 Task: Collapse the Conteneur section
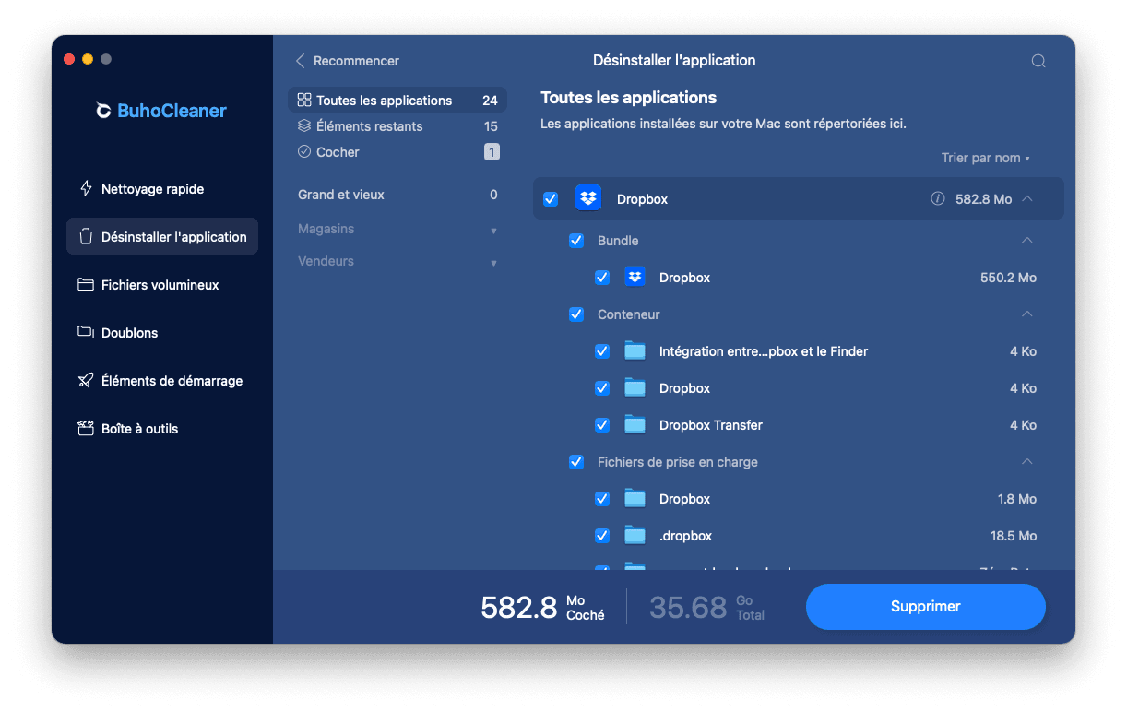1026,314
